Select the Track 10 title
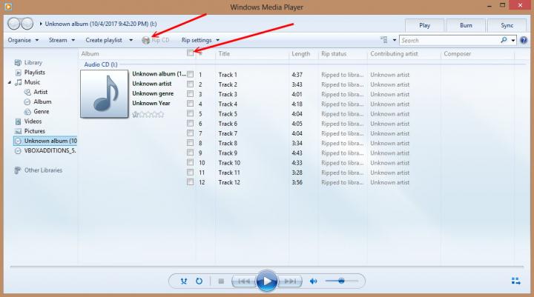Viewport: 534px width, 297px height. 229,163
